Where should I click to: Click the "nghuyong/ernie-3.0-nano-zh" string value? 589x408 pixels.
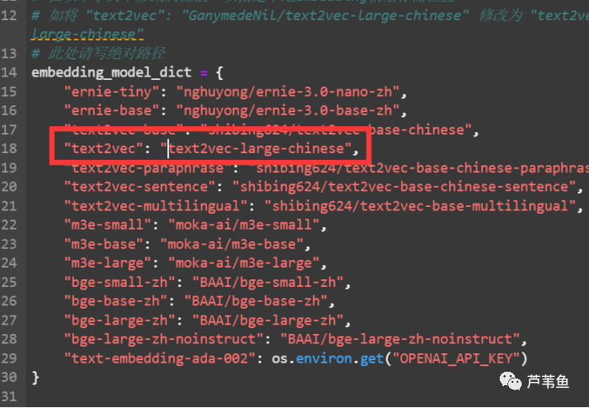click(x=288, y=92)
